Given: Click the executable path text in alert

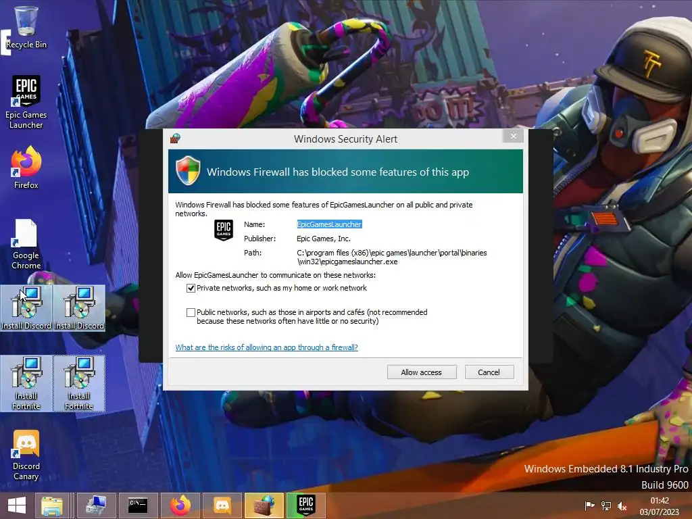Looking at the screenshot, I should pyautogui.click(x=392, y=257).
